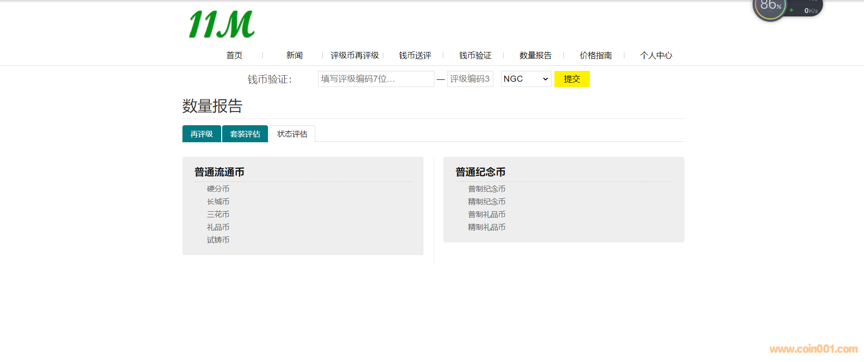864x362 pixels.
Task: Open the 个人中心 menu item
Action: (x=656, y=55)
